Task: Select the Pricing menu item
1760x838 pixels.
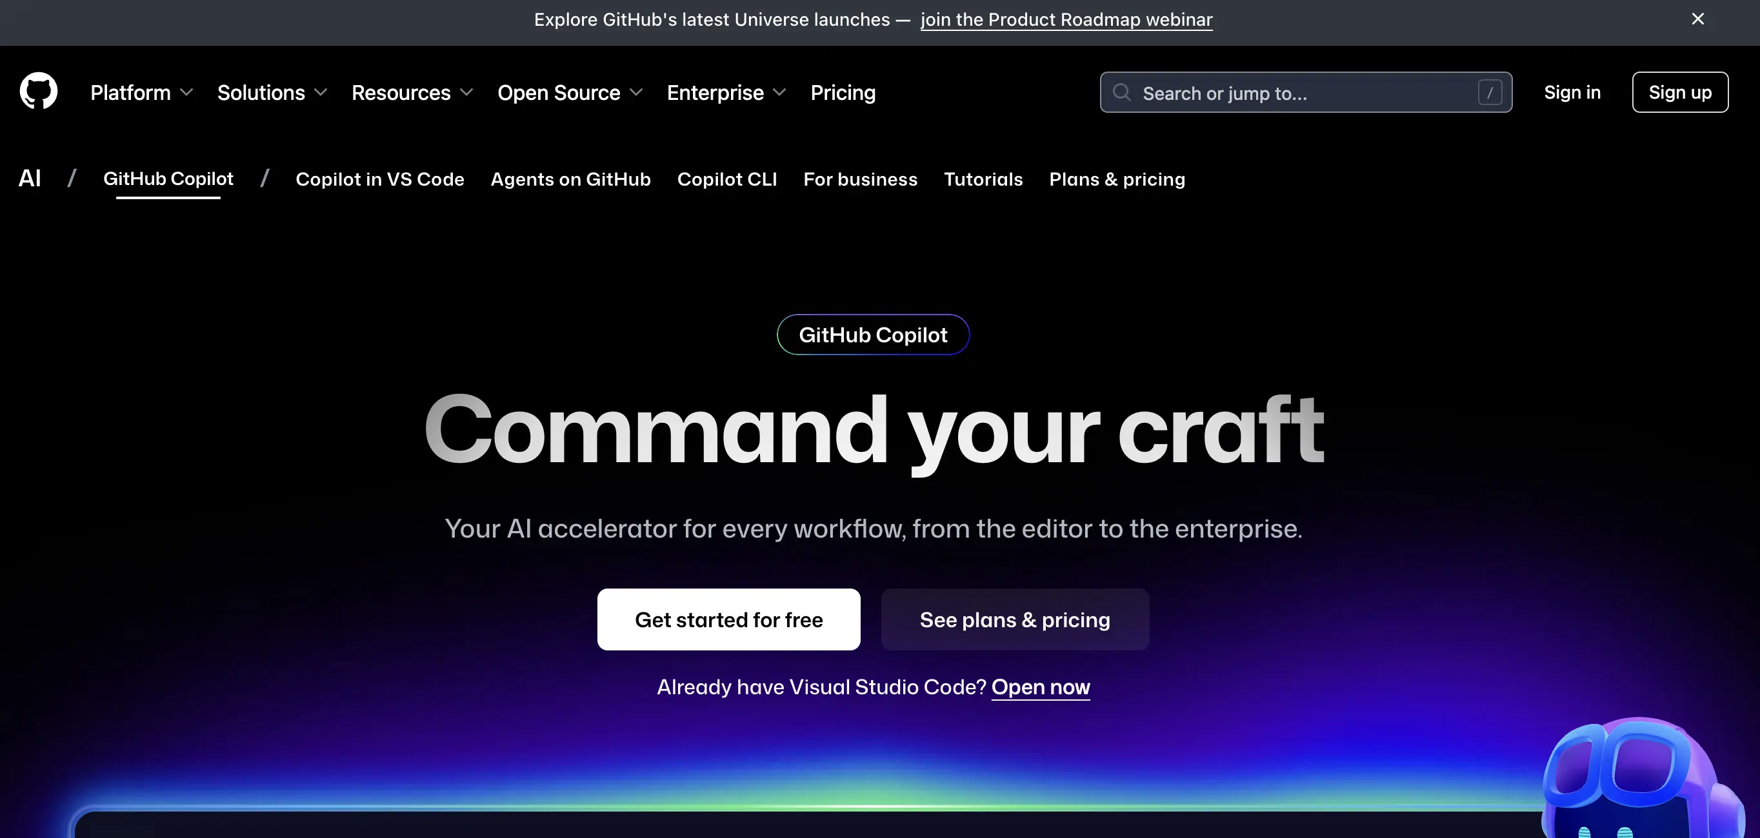Action: coord(843,92)
